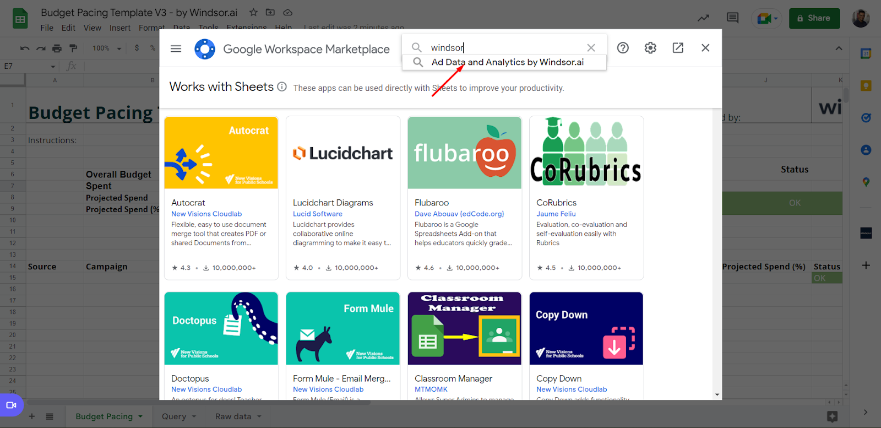
Task: Open the activity dashboard trend icon
Action: coord(703,18)
